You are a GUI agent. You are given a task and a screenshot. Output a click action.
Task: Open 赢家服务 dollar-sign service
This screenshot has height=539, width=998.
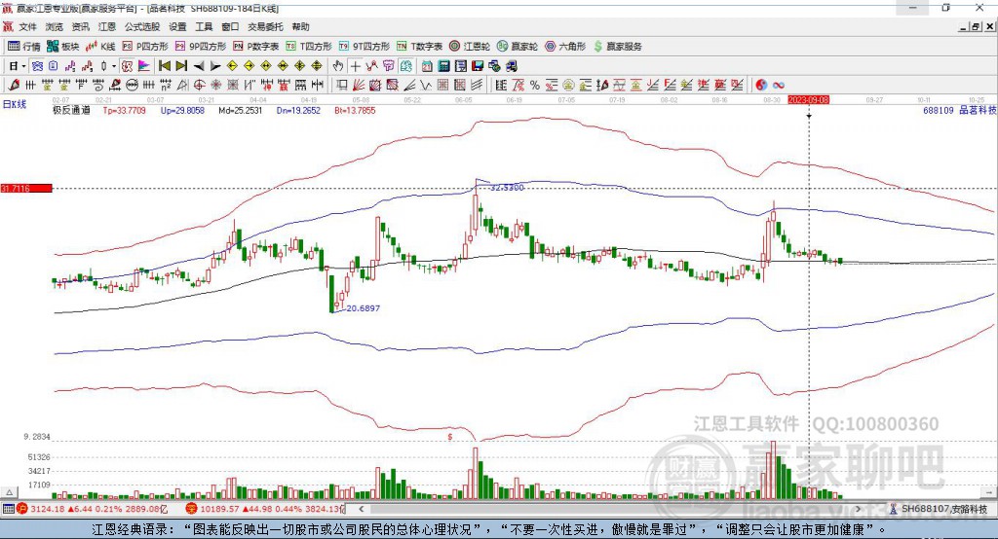[618, 47]
